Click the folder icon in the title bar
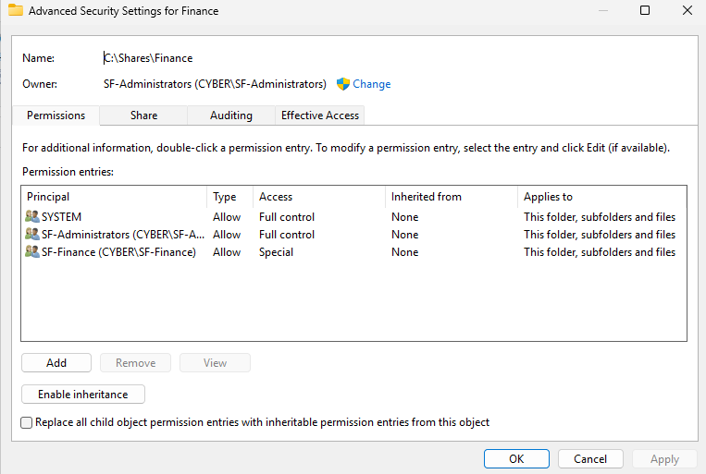The height and width of the screenshot is (474, 706). (x=16, y=12)
